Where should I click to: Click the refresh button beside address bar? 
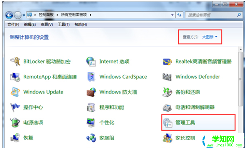click(x=179, y=15)
